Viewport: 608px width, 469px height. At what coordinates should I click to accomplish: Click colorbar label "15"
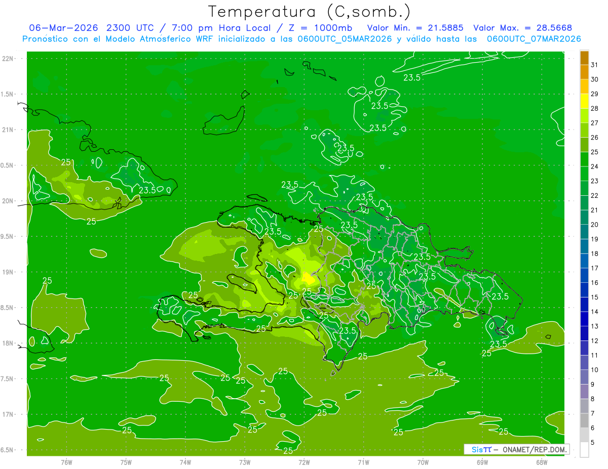595,297
